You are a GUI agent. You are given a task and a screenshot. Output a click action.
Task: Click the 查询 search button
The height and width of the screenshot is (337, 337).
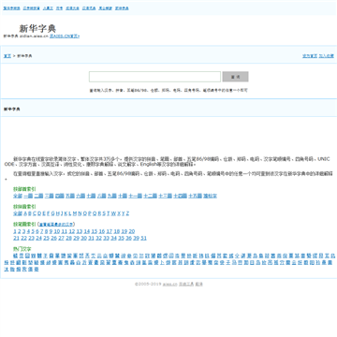(x=235, y=77)
